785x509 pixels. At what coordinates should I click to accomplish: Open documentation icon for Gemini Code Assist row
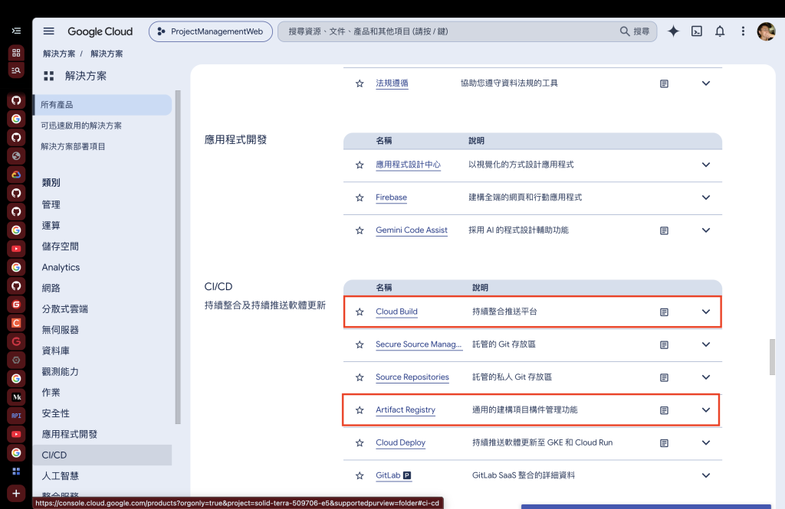click(664, 230)
